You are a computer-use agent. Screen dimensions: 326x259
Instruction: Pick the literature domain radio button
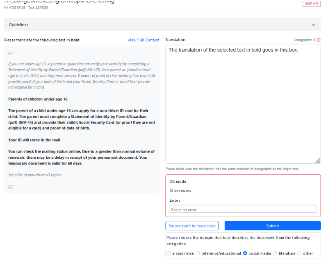[x=275, y=254]
